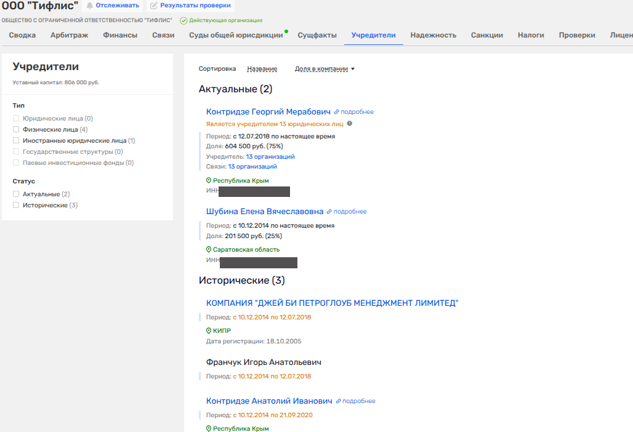Click Саратовская область region text
The image size is (633, 432).
[246, 250]
